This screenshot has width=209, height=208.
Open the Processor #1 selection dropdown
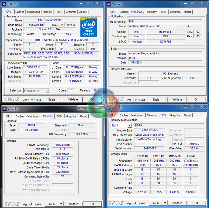[48, 91]
